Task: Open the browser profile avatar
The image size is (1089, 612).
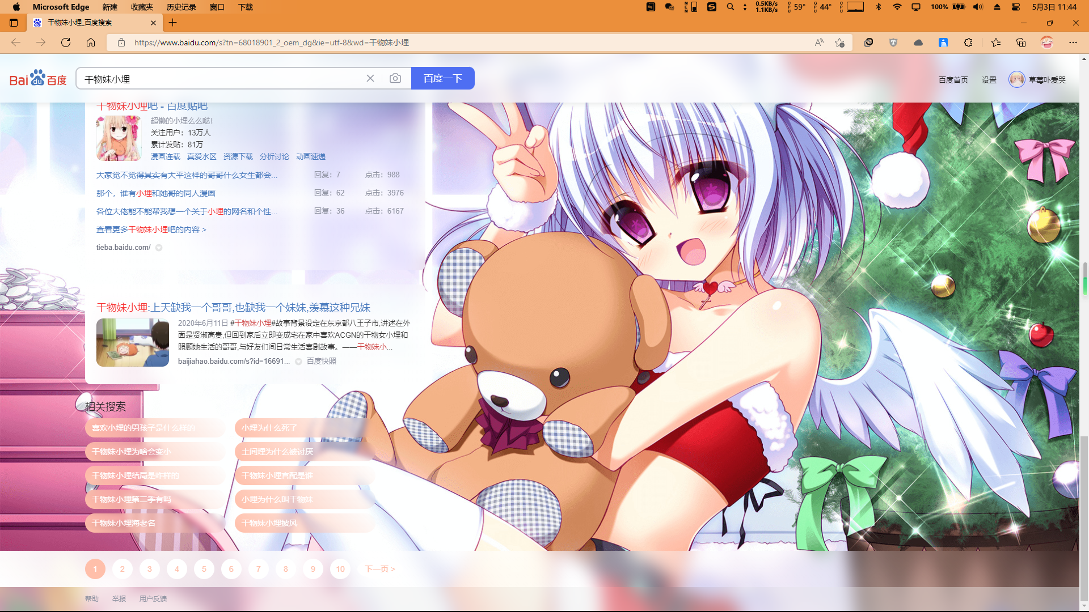Action: coord(1047,42)
